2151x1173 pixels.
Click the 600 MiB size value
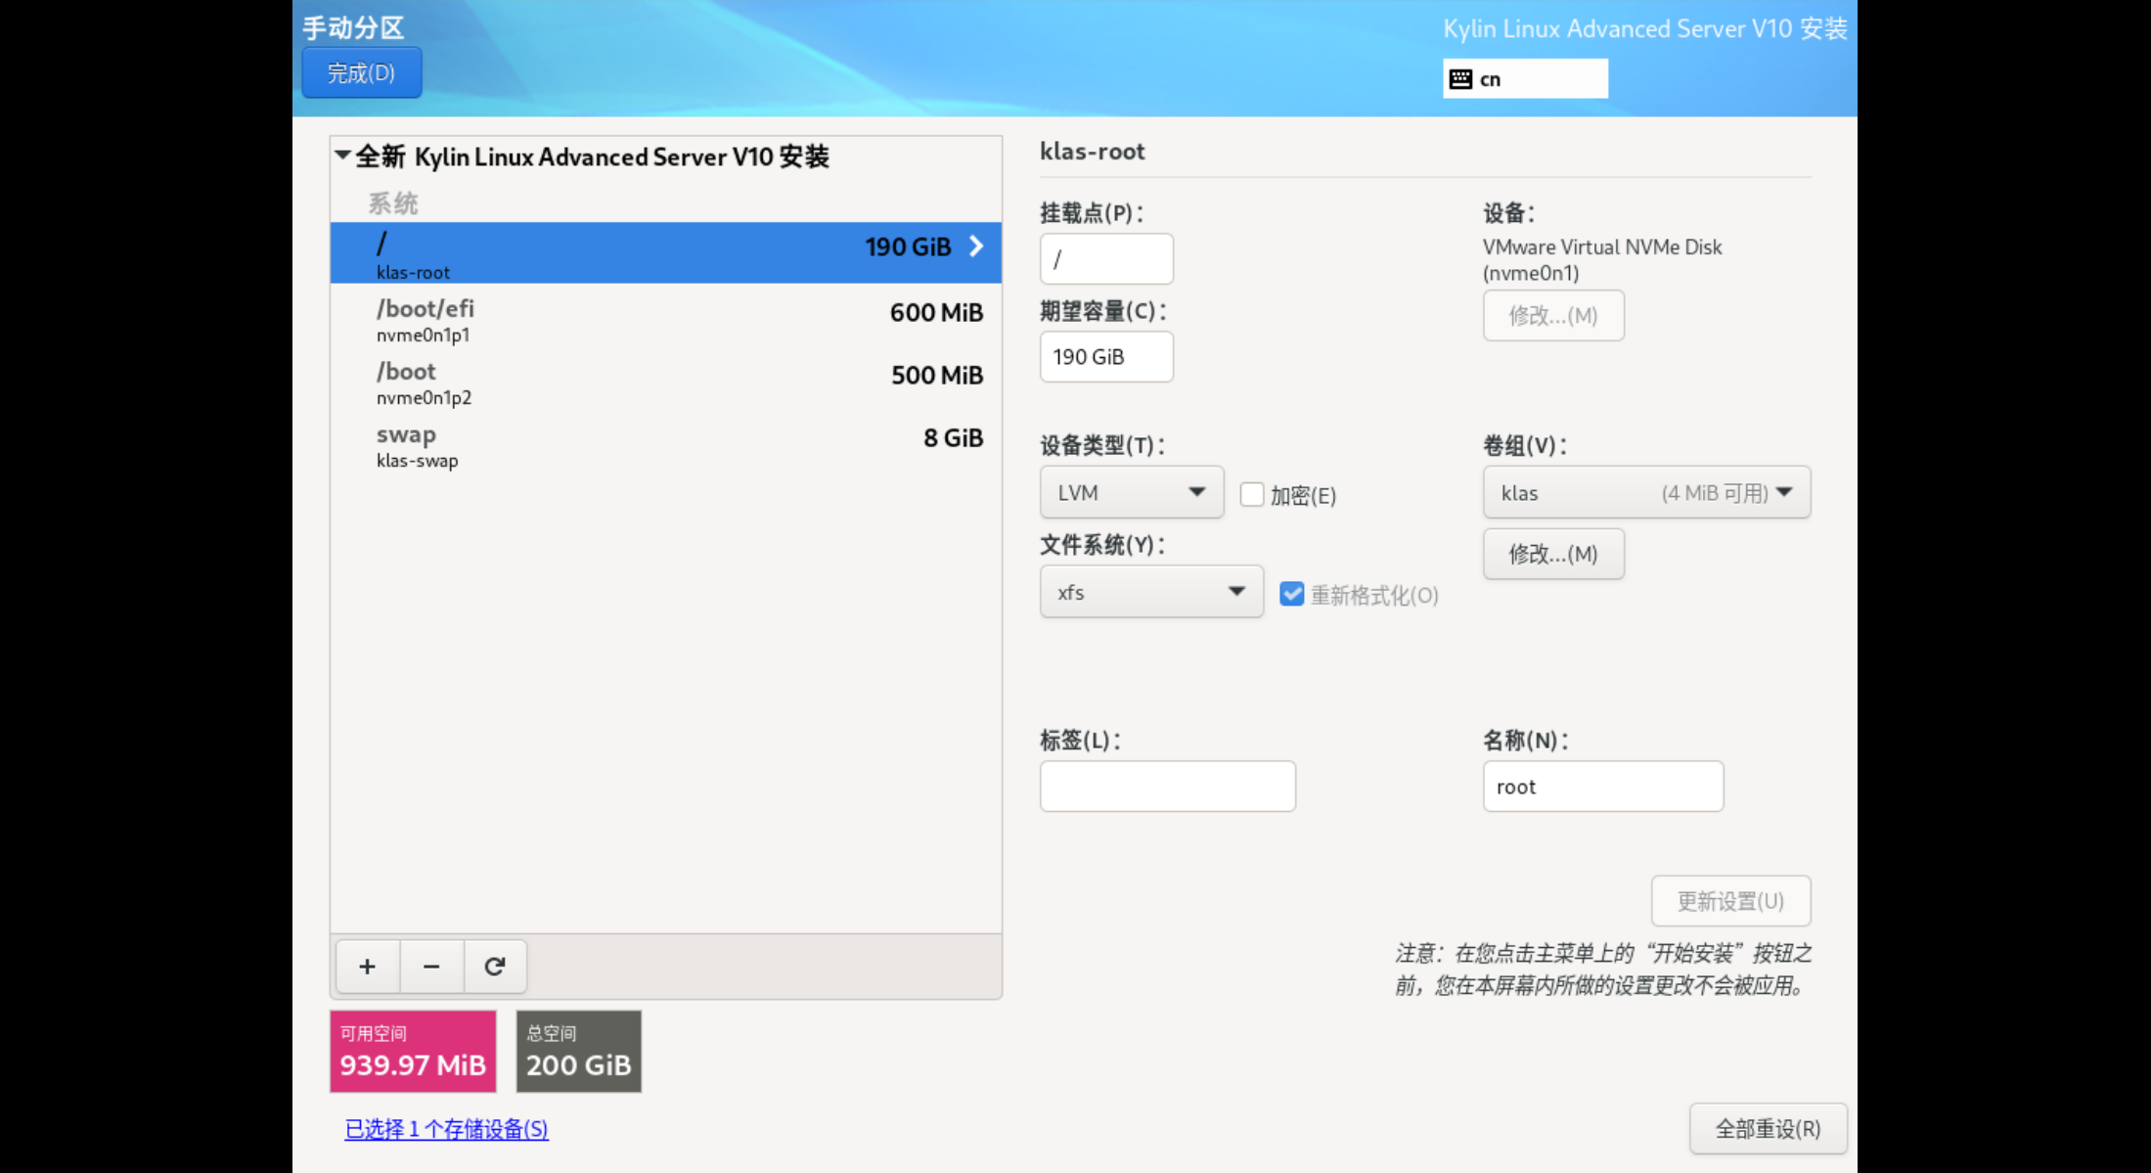pyautogui.click(x=936, y=313)
